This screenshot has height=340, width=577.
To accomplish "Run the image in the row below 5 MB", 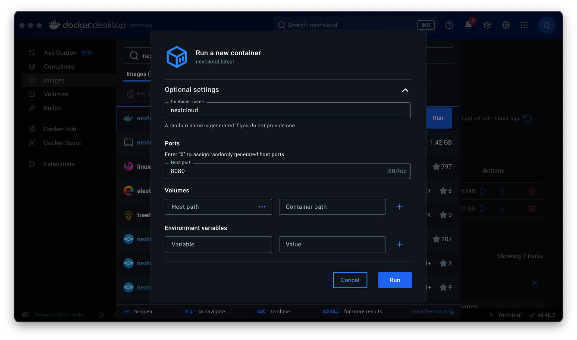I will [x=483, y=208].
